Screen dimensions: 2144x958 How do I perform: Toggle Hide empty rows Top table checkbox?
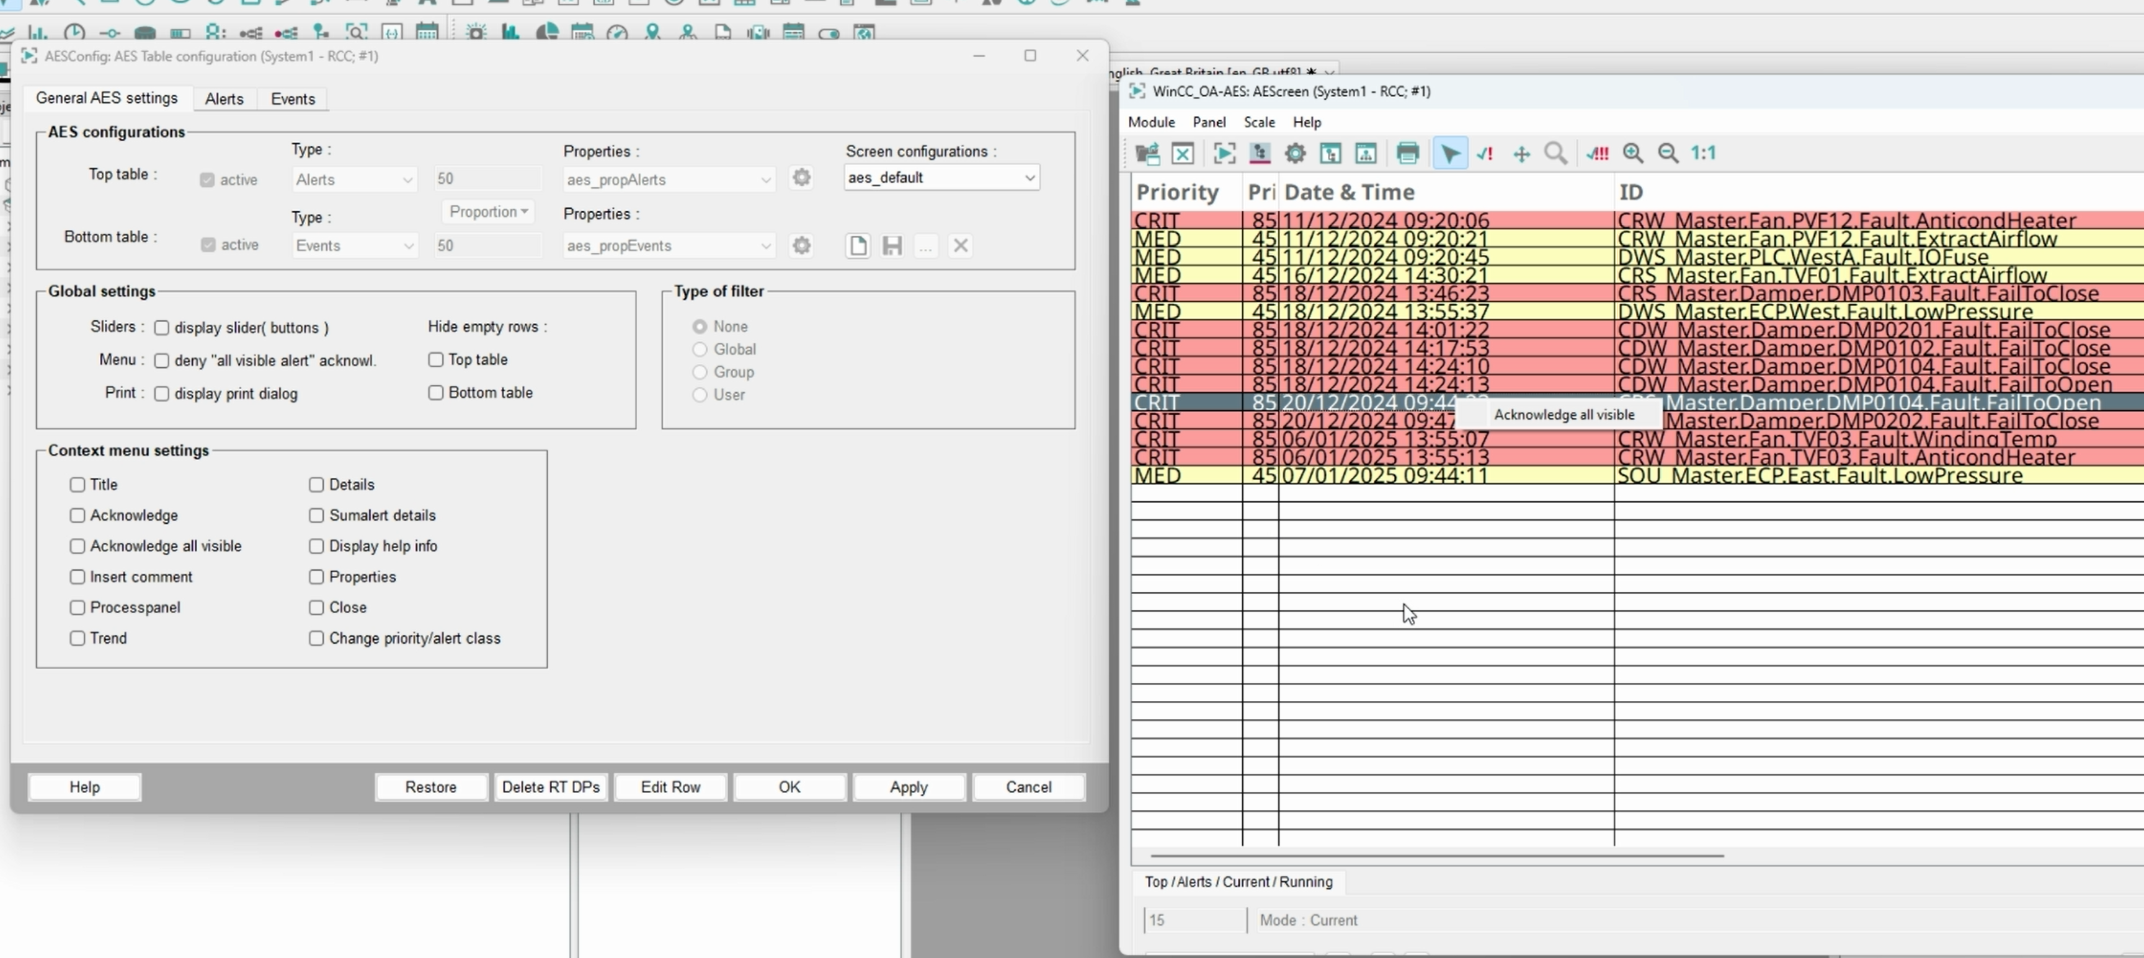[435, 360]
